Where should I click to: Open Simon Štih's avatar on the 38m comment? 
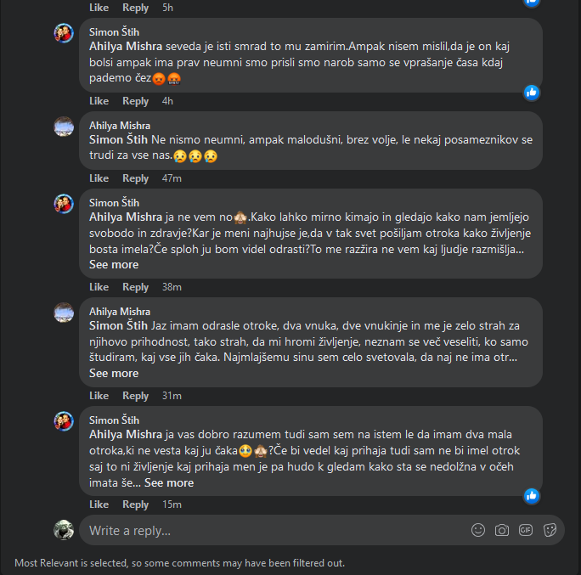[x=64, y=204]
